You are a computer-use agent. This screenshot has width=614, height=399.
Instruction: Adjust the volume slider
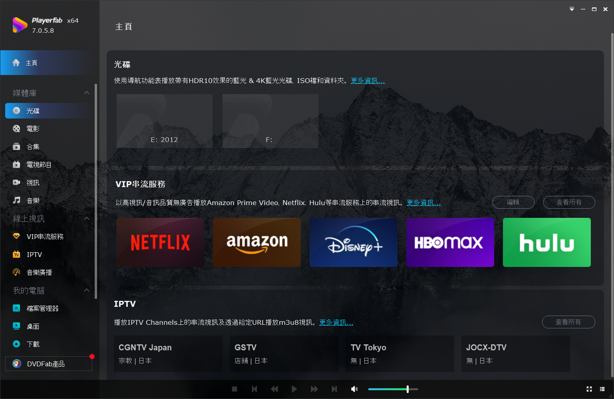pyautogui.click(x=393, y=389)
